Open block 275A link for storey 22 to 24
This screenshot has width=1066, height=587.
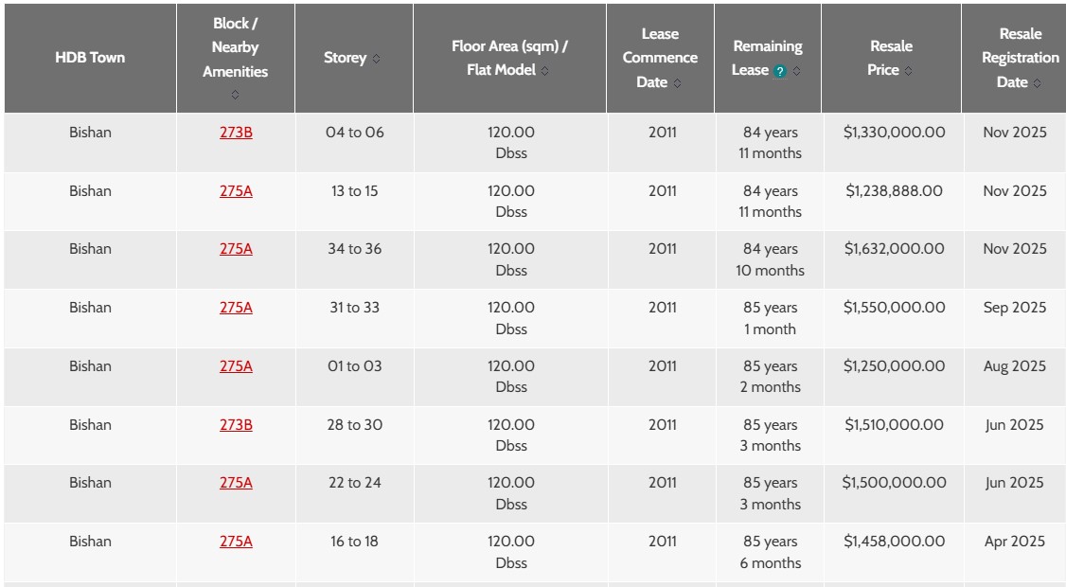(236, 483)
